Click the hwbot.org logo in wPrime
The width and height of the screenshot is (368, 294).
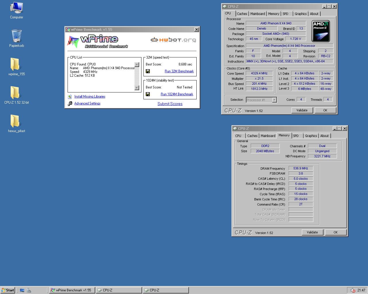click(173, 40)
